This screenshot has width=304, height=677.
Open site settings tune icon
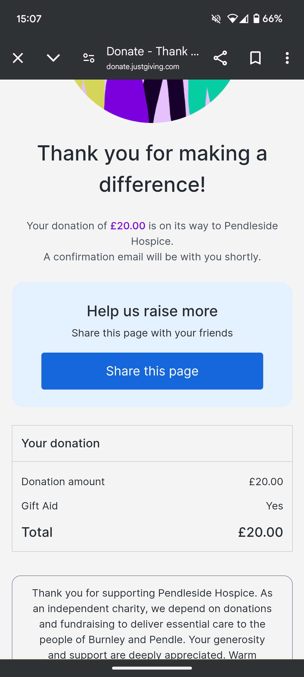(x=89, y=58)
